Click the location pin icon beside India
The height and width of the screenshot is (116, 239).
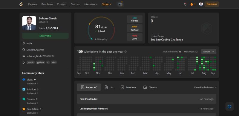24,43
